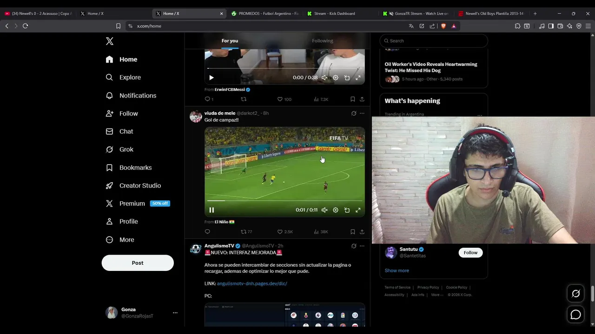Image resolution: width=595 pixels, height=334 pixels.
Task: Open settings gear on the 0:38 video
Action: [336, 78]
